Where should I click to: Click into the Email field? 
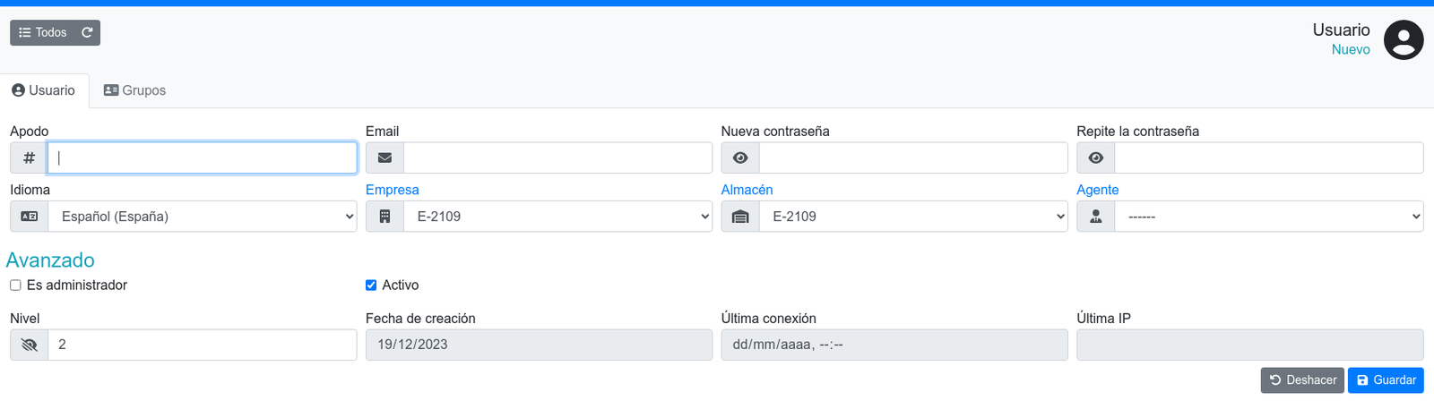(x=557, y=158)
